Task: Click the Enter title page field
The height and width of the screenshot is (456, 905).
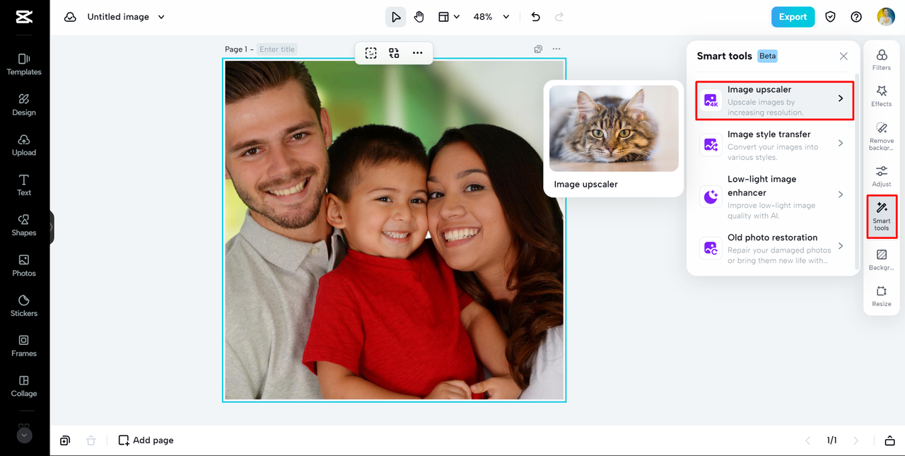Action: (277, 49)
